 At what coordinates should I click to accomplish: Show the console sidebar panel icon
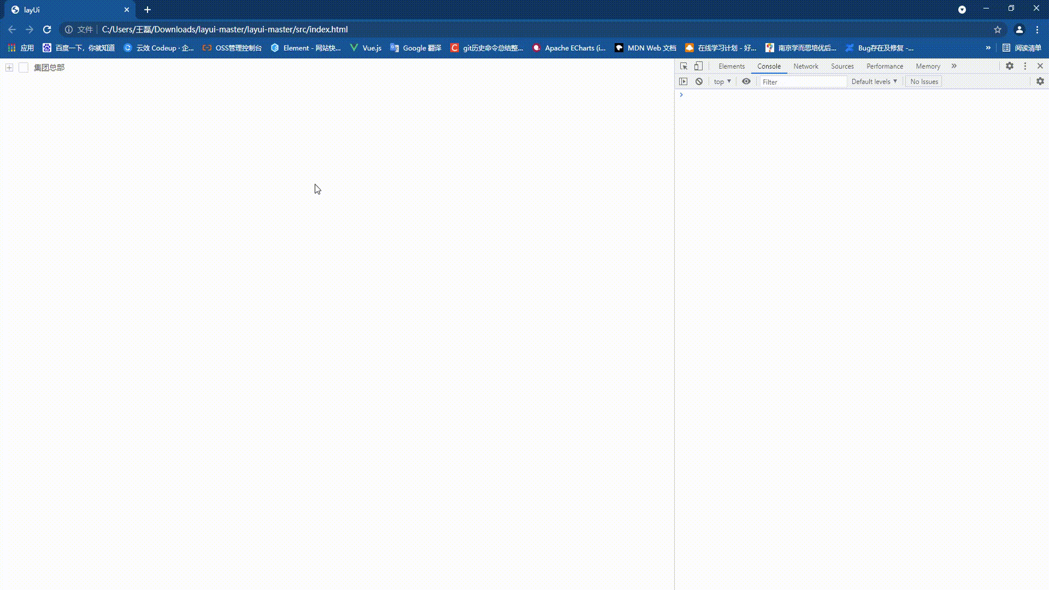pyautogui.click(x=683, y=81)
